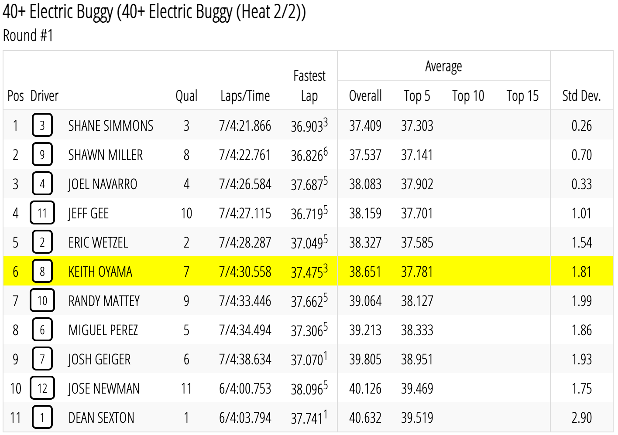
Task: Click the Overall average column header
Action: (365, 96)
